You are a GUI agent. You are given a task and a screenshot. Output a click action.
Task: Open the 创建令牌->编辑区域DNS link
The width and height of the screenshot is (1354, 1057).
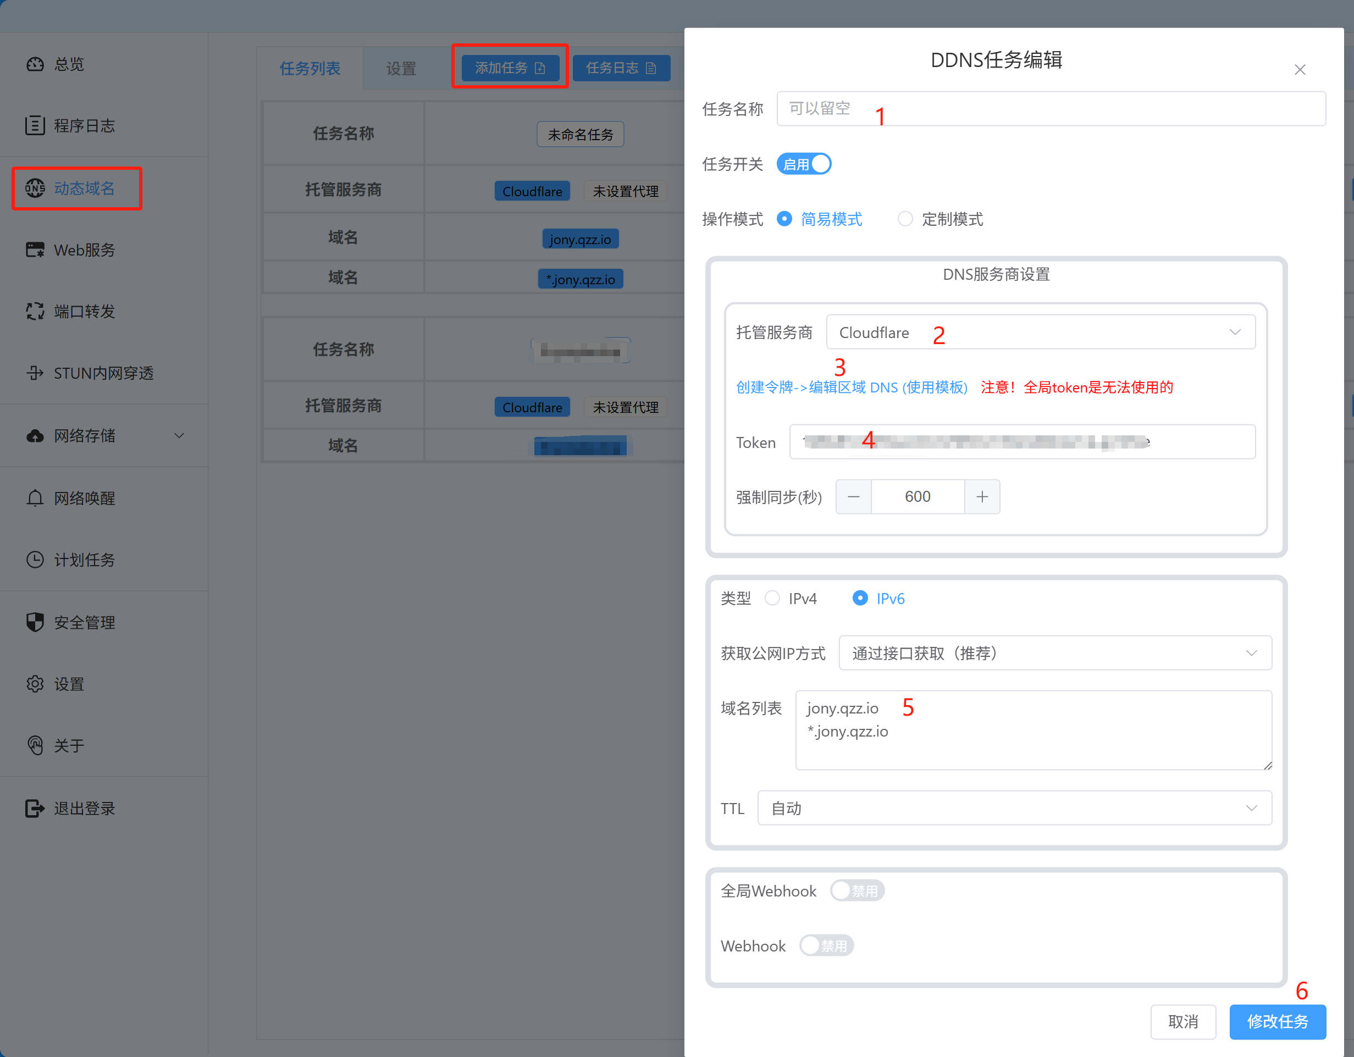tap(851, 387)
